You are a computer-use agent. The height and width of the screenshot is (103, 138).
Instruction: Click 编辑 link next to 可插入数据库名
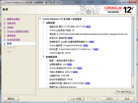(x=75, y=72)
